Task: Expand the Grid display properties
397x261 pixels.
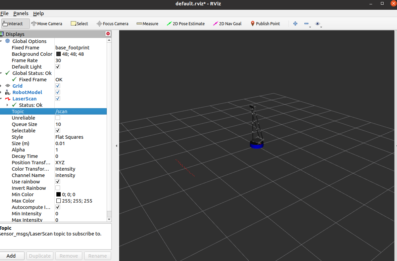Action: click(x=1, y=86)
